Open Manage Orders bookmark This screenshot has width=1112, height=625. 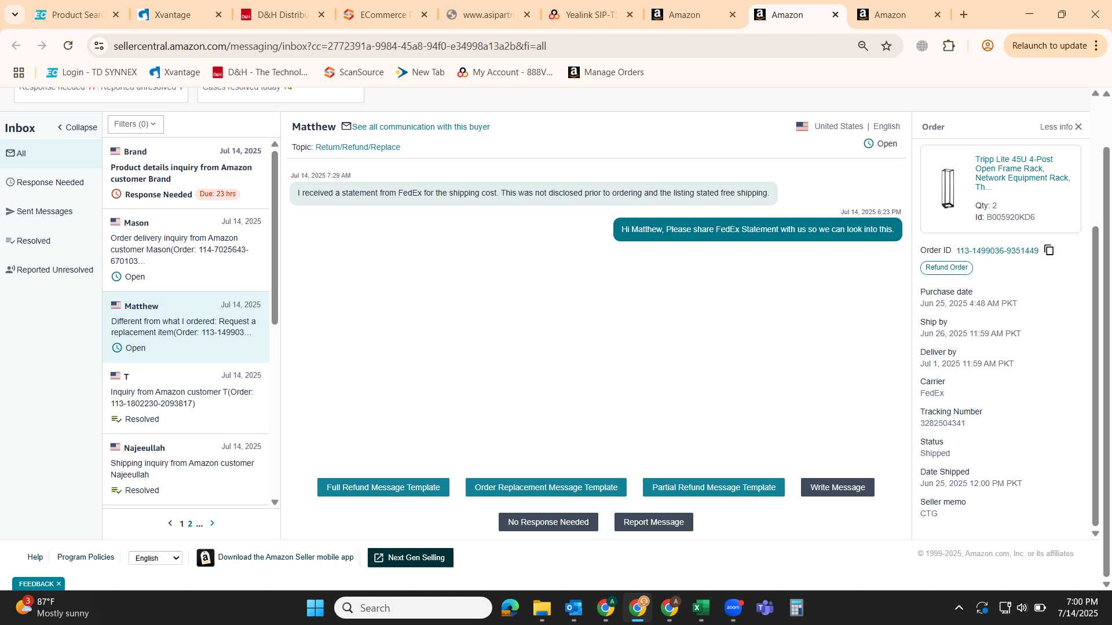[x=606, y=72]
